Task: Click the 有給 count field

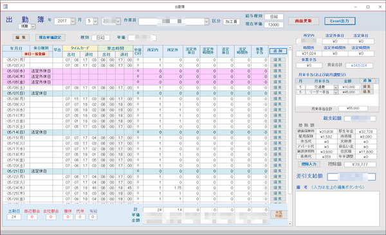Action: (x=93, y=217)
